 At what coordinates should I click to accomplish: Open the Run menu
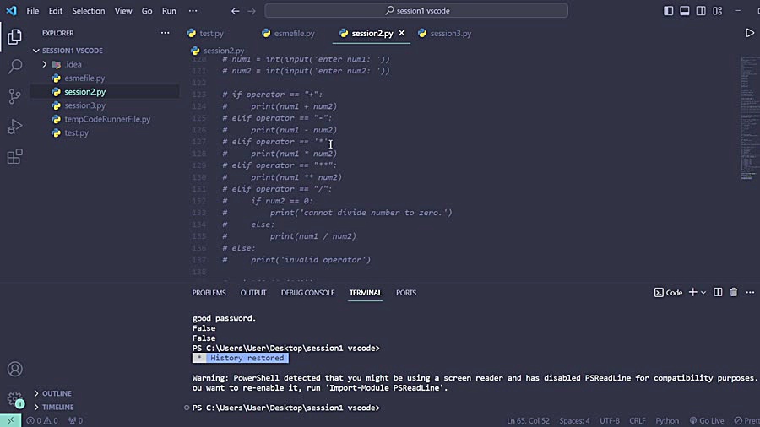[169, 11]
